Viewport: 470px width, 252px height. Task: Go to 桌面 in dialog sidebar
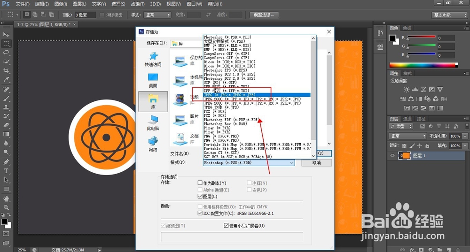[153, 80]
